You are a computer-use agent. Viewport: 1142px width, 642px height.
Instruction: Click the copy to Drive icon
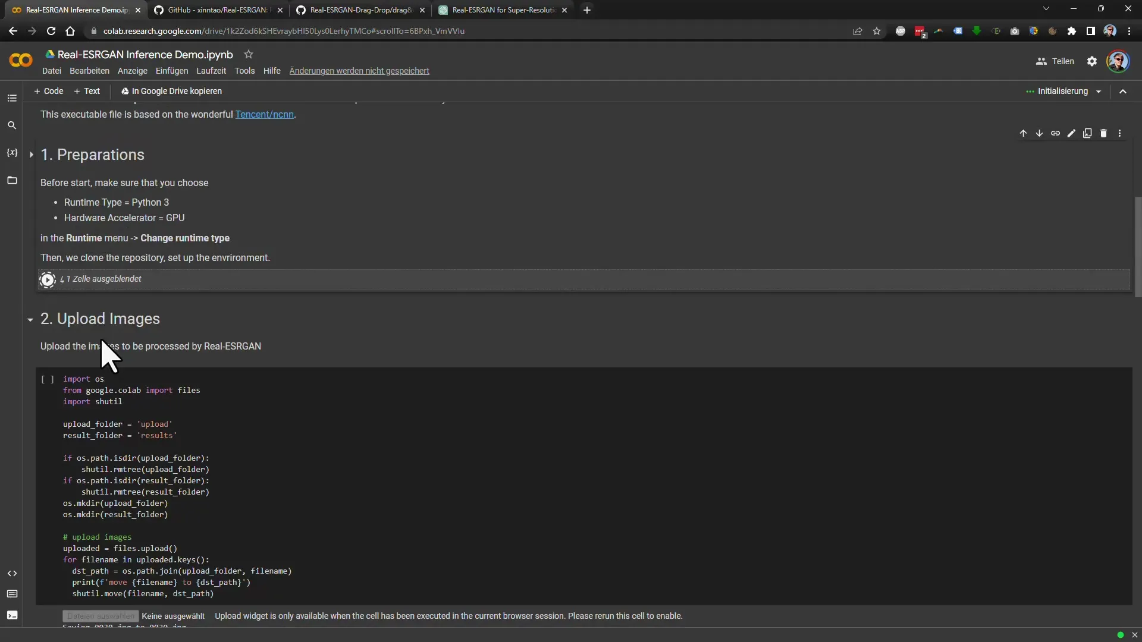point(125,90)
